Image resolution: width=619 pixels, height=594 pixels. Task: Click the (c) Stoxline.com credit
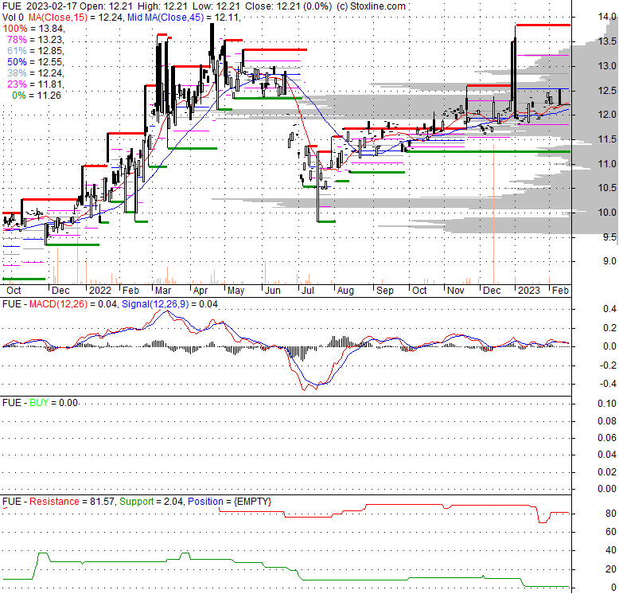pos(372,6)
